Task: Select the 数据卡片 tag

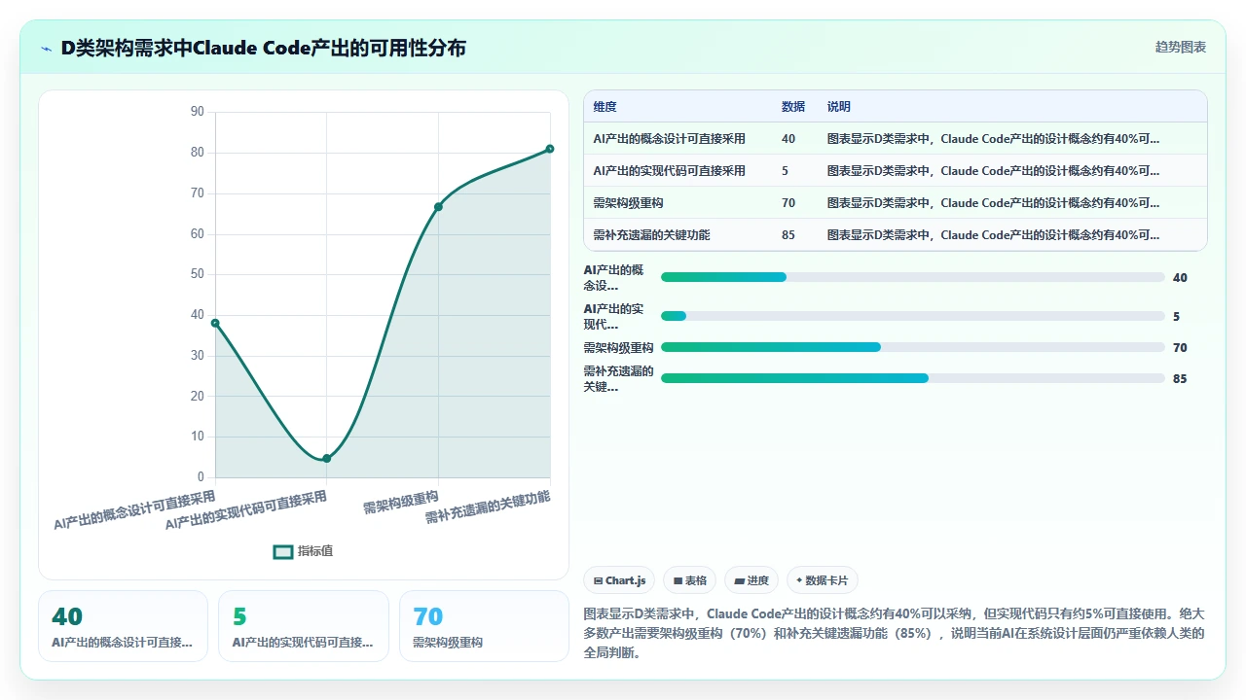Action: click(823, 580)
